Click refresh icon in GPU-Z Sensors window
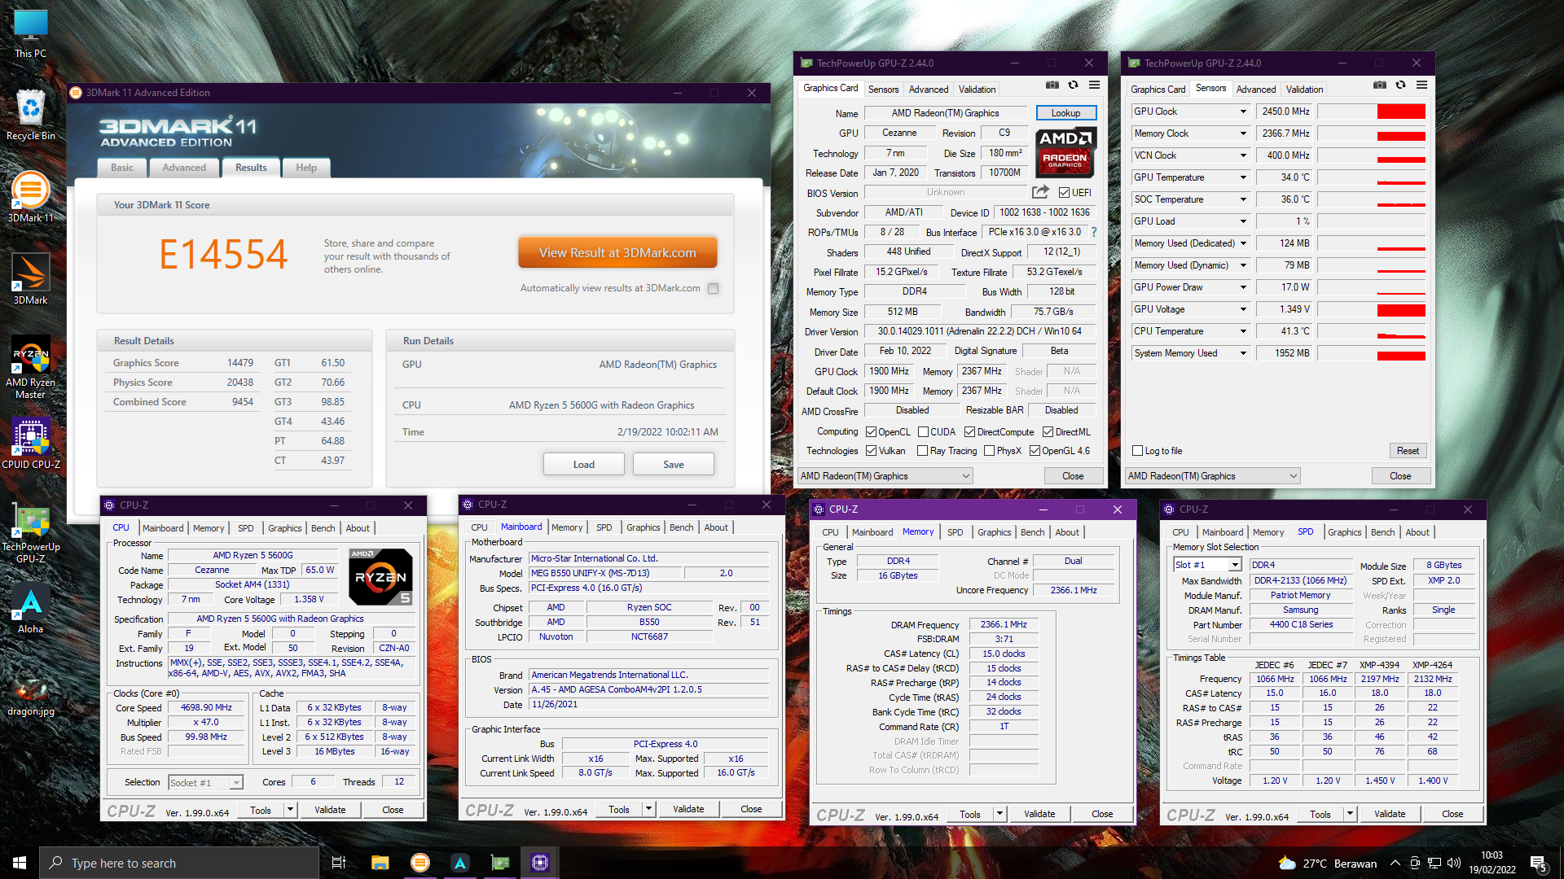This screenshot has height=879, width=1564. point(1401,85)
